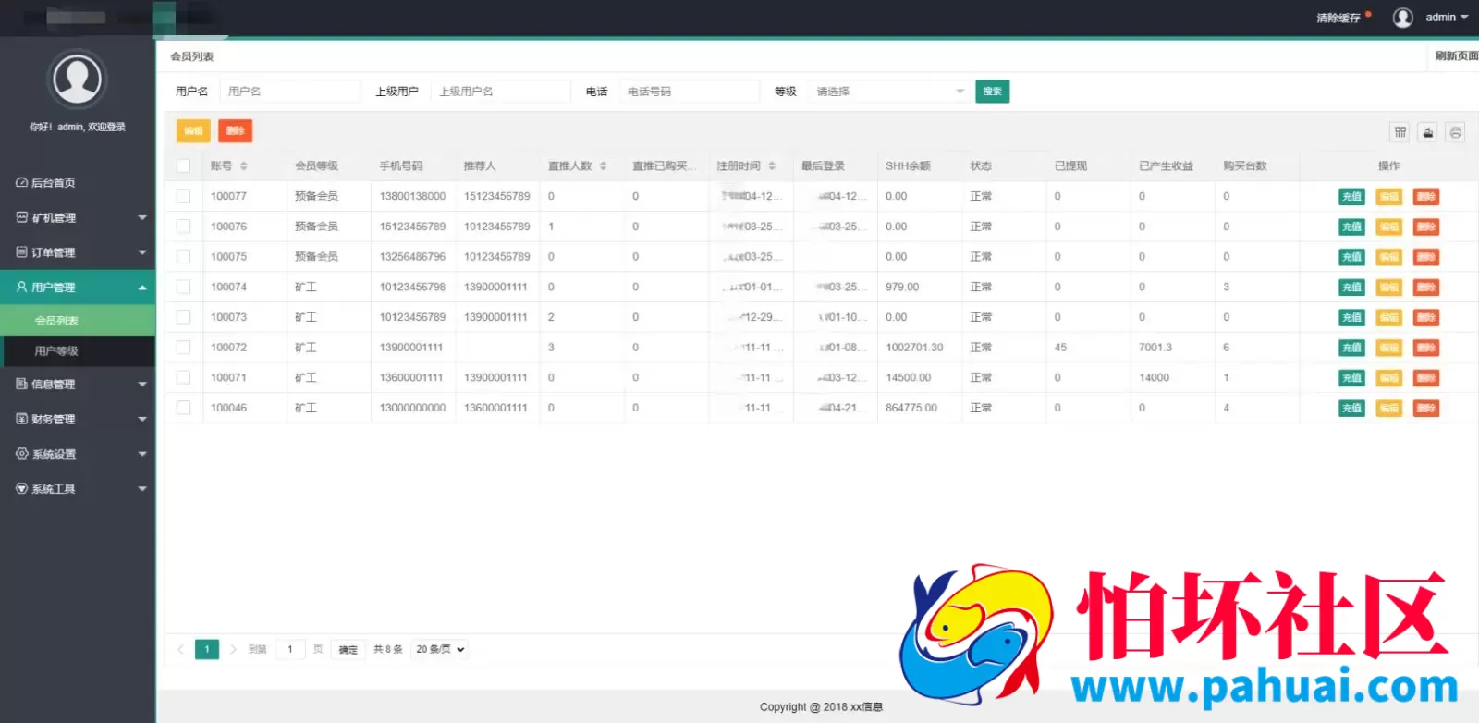Select 用户等级 submenu item
Screen dimensions: 1479x723
pyautogui.click(x=78, y=351)
